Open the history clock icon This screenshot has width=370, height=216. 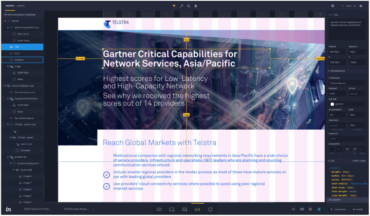pyautogui.click(x=210, y=209)
